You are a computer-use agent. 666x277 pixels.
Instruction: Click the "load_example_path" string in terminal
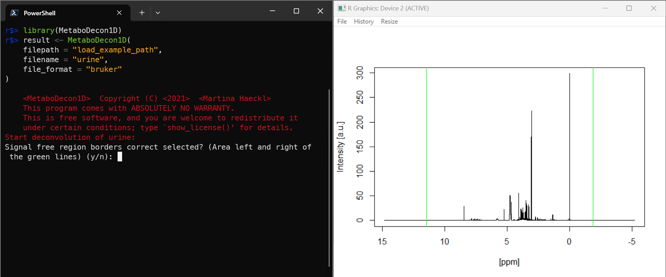tap(115, 50)
